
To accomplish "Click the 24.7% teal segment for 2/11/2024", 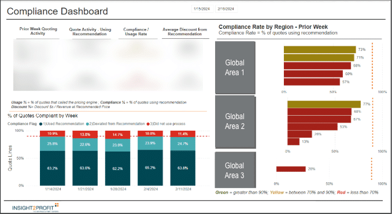I will click(x=183, y=144).
